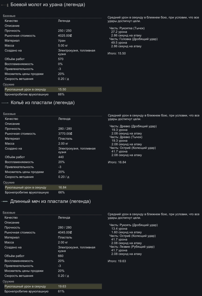Click the title Длинный меч из пластали (легенда)
Image resolution: width=202 pixels, height=296 pixels.
pos(50,201)
